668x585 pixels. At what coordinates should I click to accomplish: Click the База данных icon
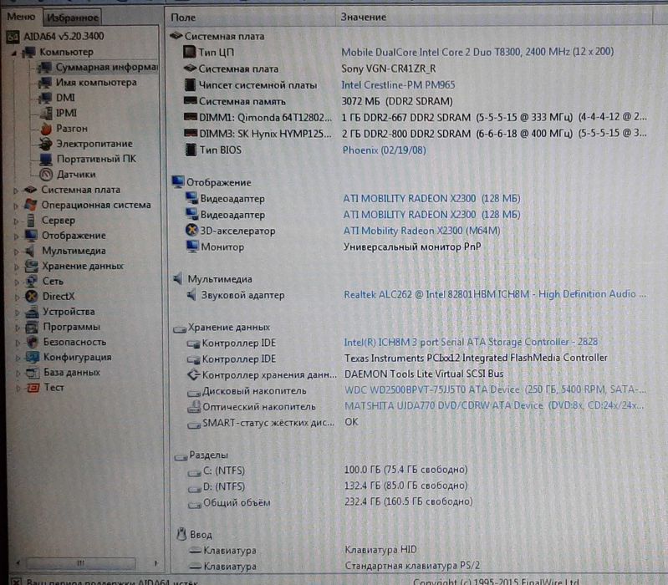[x=33, y=373]
